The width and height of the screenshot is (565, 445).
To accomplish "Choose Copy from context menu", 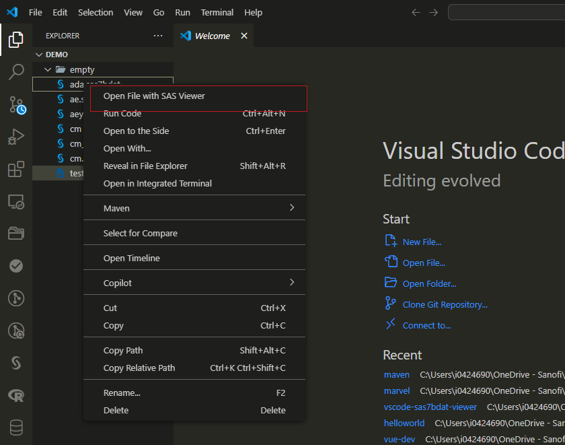I will point(194,325).
